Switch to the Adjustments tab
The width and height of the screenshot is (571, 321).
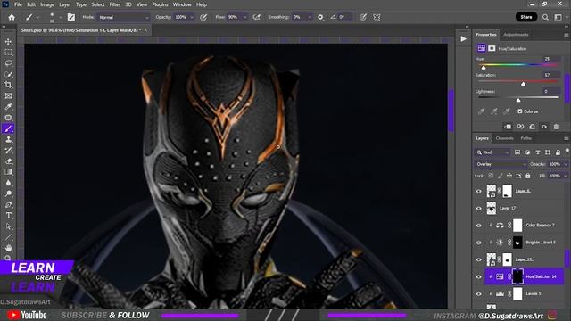[516, 35]
